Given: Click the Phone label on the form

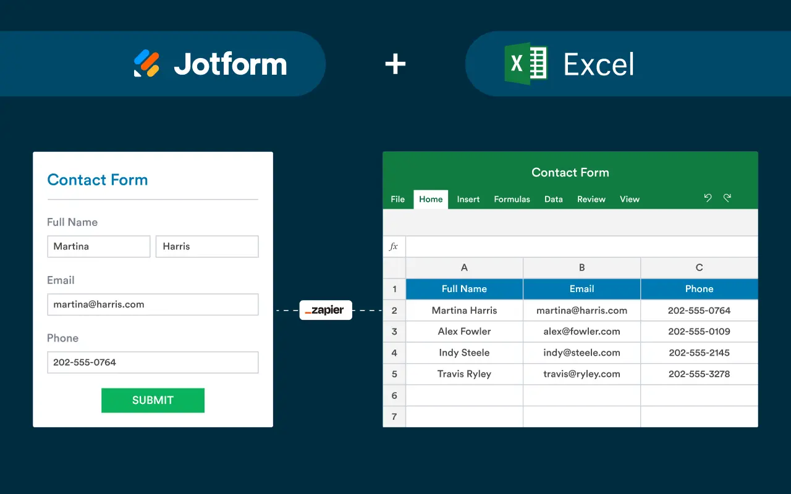Looking at the screenshot, I should [62, 338].
